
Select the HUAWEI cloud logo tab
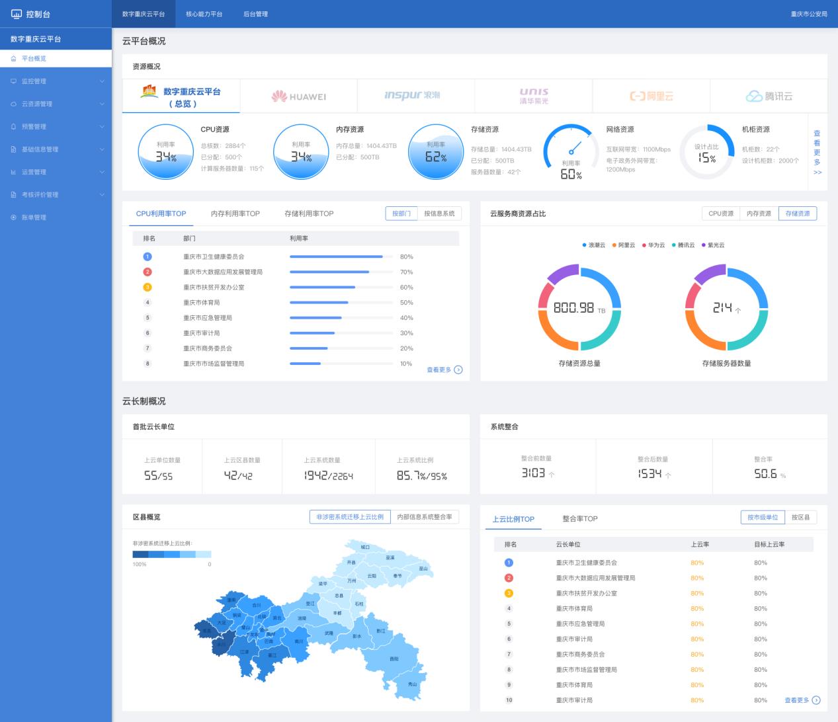point(299,97)
